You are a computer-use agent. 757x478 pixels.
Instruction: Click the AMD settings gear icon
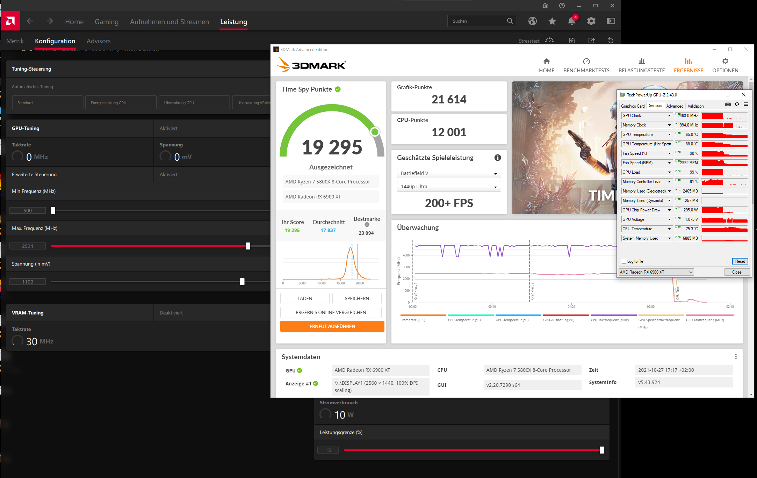coord(591,21)
